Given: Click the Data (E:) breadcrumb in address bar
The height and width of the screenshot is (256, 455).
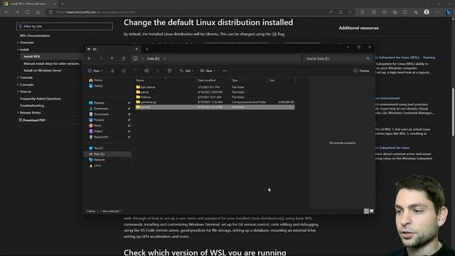Looking at the screenshot, I should (x=154, y=58).
